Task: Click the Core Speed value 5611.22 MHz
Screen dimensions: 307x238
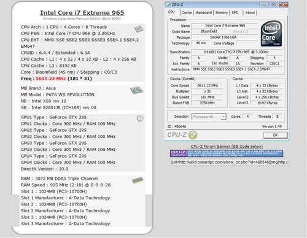Action: pos(208,85)
